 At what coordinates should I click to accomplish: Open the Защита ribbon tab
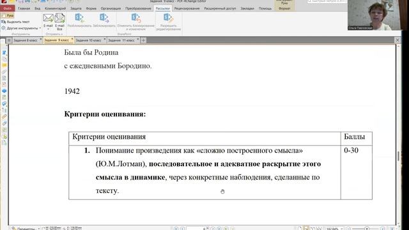pos(76,8)
